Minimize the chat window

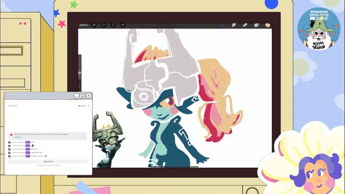pyautogui.click(x=77, y=96)
